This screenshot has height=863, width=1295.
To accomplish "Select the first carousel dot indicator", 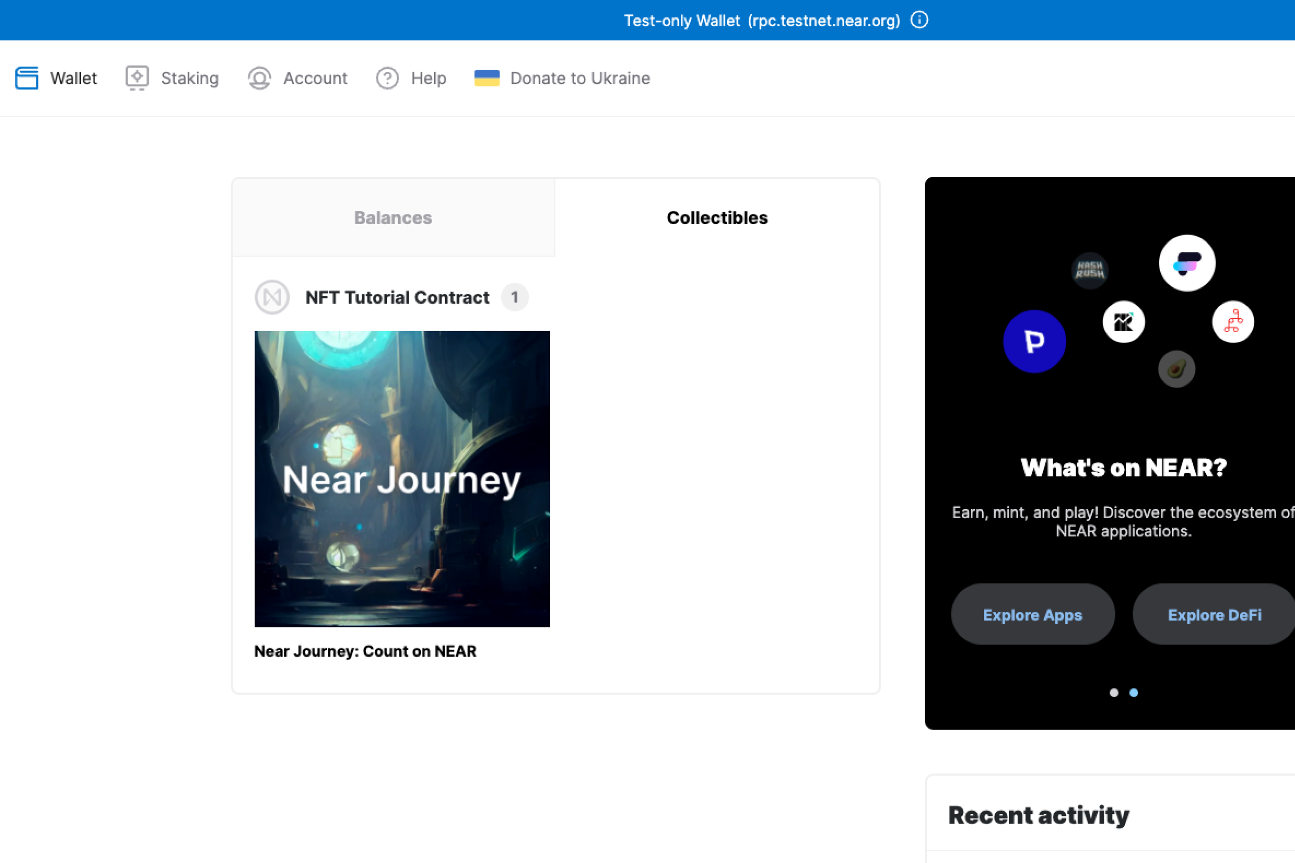I will 1114,693.
